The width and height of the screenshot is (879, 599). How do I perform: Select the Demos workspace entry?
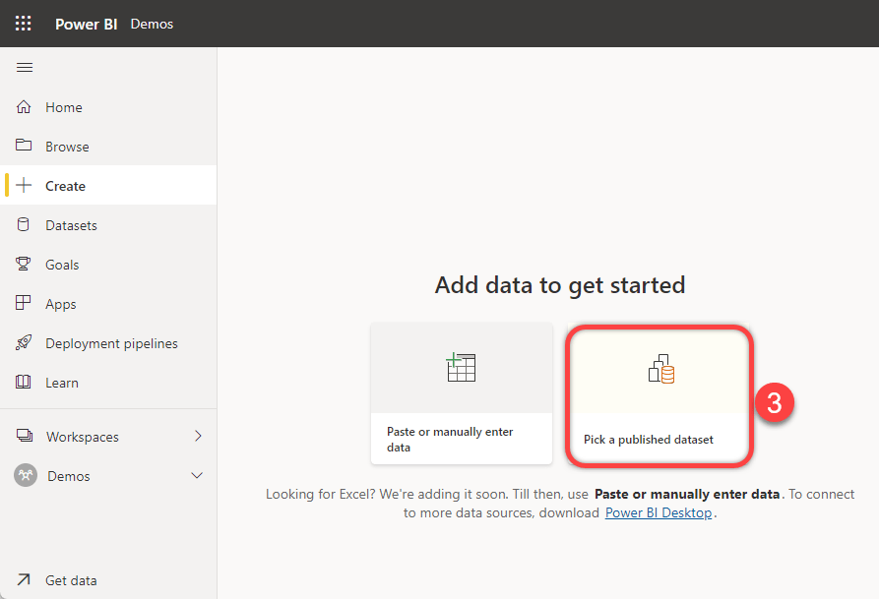[x=108, y=476]
